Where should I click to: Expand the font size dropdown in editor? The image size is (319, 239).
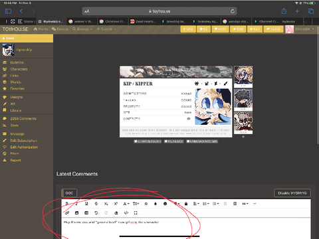136,204
